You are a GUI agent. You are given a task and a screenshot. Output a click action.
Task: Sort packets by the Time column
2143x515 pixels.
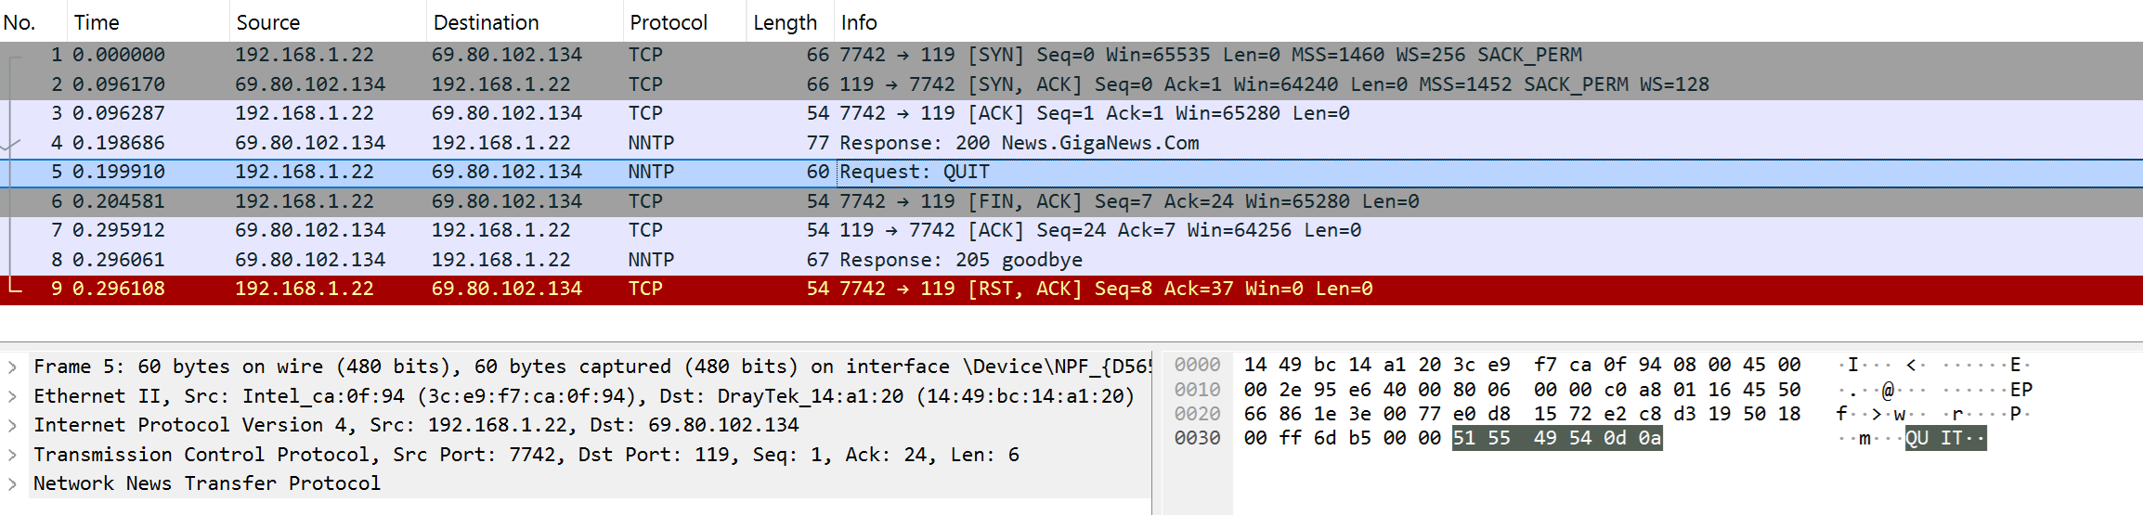point(97,22)
